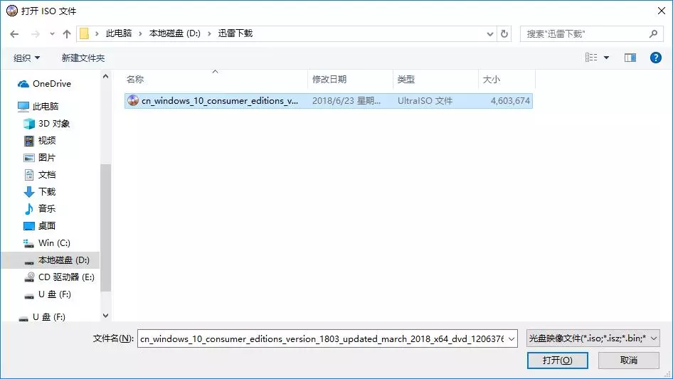Expand the 文件名 history dropdown
Screen dimensions: 673x379
point(512,338)
